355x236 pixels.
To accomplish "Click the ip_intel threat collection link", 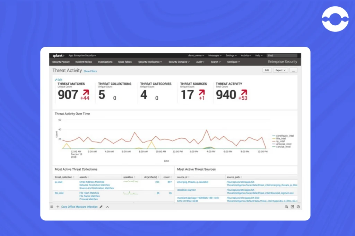I will (x=58, y=182).
